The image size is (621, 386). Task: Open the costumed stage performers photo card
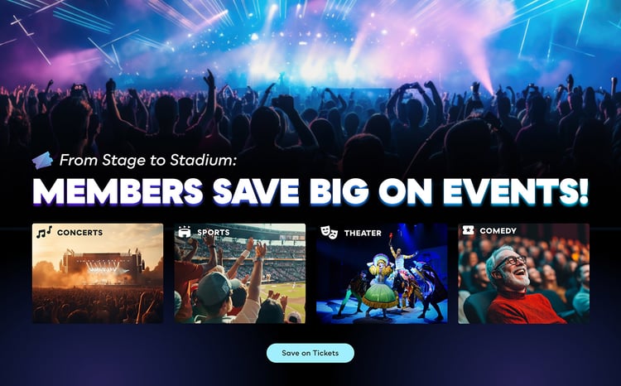[382, 273]
